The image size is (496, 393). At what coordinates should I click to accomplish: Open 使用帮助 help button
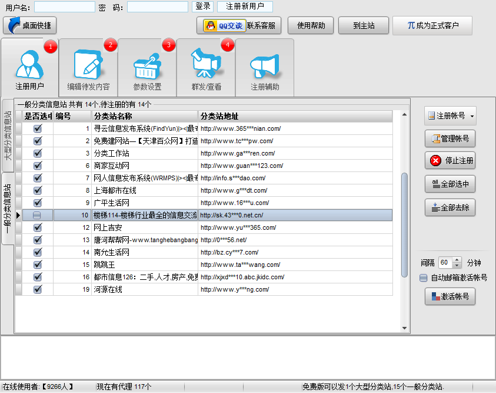(311, 25)
